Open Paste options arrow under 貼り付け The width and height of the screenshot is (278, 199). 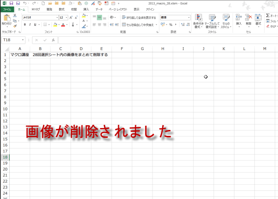7,26
